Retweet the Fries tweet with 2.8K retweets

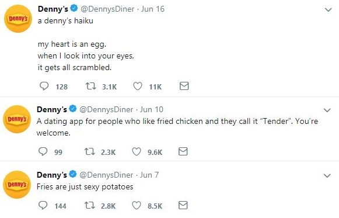coord(89,205)
